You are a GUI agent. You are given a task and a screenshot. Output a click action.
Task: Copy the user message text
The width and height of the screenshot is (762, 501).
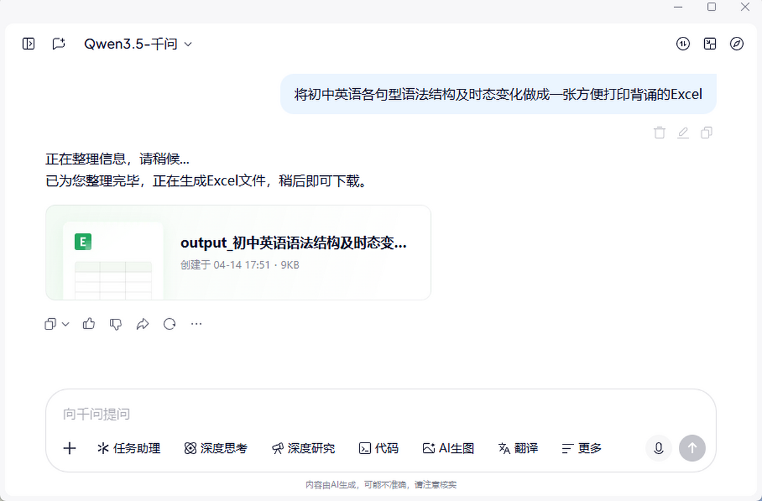(706, 133)
